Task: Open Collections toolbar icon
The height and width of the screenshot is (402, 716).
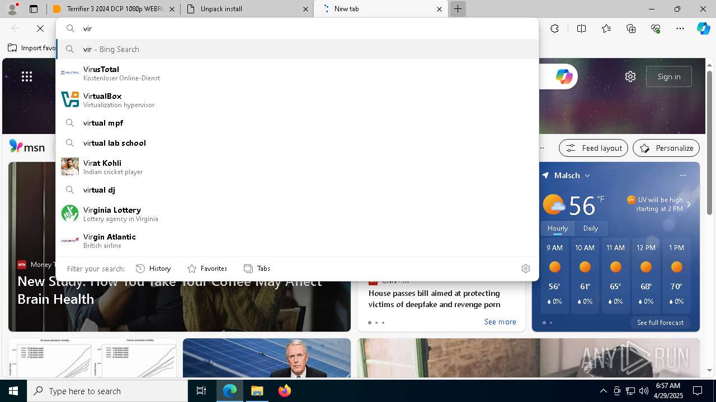Action: point(631,28)
